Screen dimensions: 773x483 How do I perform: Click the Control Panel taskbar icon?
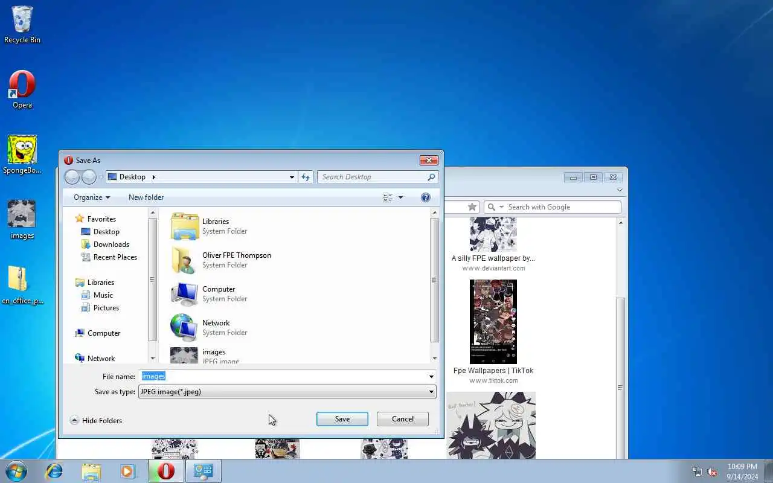pyautogui.click(x=203, y=471)
